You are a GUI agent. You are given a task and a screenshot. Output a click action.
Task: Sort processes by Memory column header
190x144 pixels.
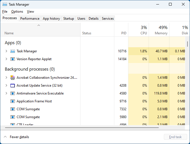click(x=159, y=30)
